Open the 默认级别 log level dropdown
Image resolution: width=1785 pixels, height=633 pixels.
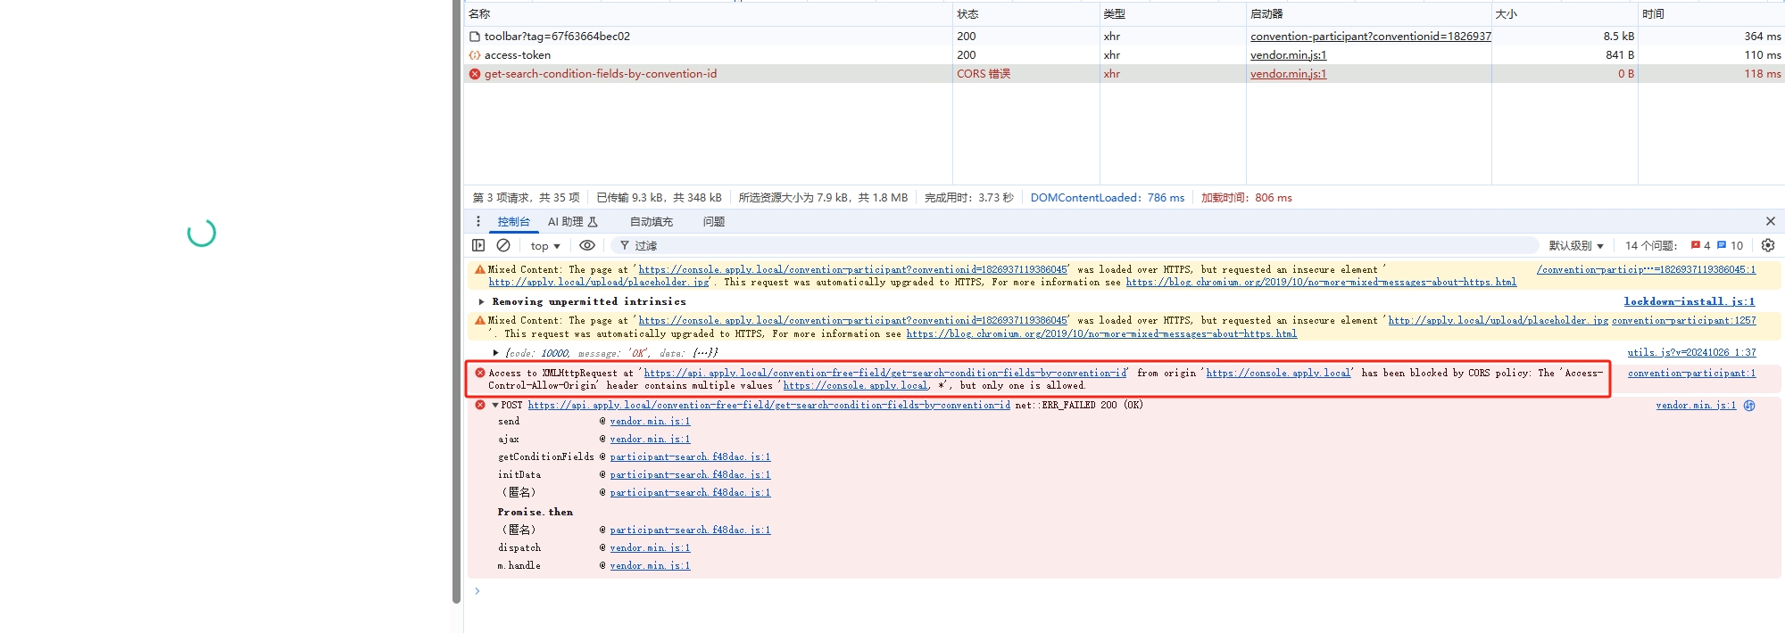coord(1576,246)
